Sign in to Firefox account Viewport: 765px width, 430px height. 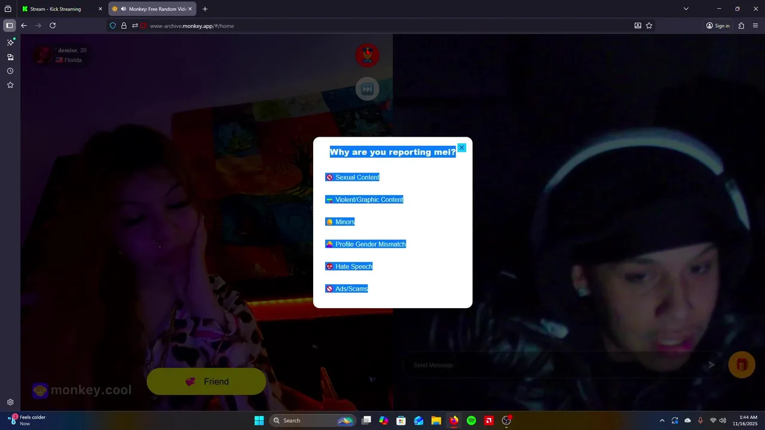pos(718,26)
